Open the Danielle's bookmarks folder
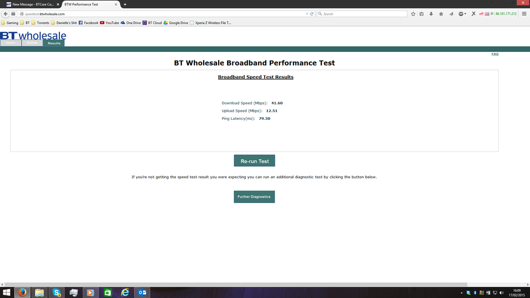Screen dimensions: 530x298 point(64,23)
